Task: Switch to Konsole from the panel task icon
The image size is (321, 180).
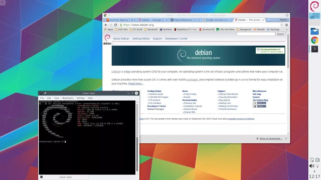Action: click(314, 49)
